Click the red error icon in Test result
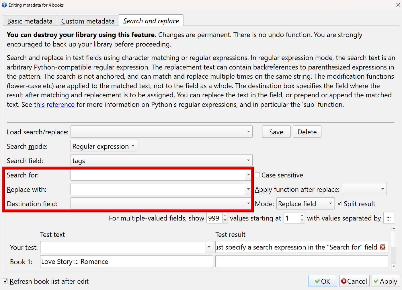The image size is (402, 290). pyautogui.click(x=383, y=247)
